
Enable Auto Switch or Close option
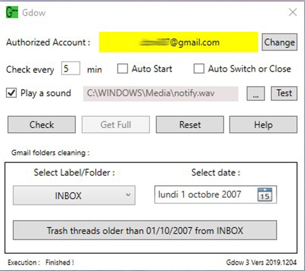click(x=199, y=69)
